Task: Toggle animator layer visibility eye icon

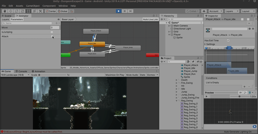Action: pyautogui.click(x=58, y=19)
